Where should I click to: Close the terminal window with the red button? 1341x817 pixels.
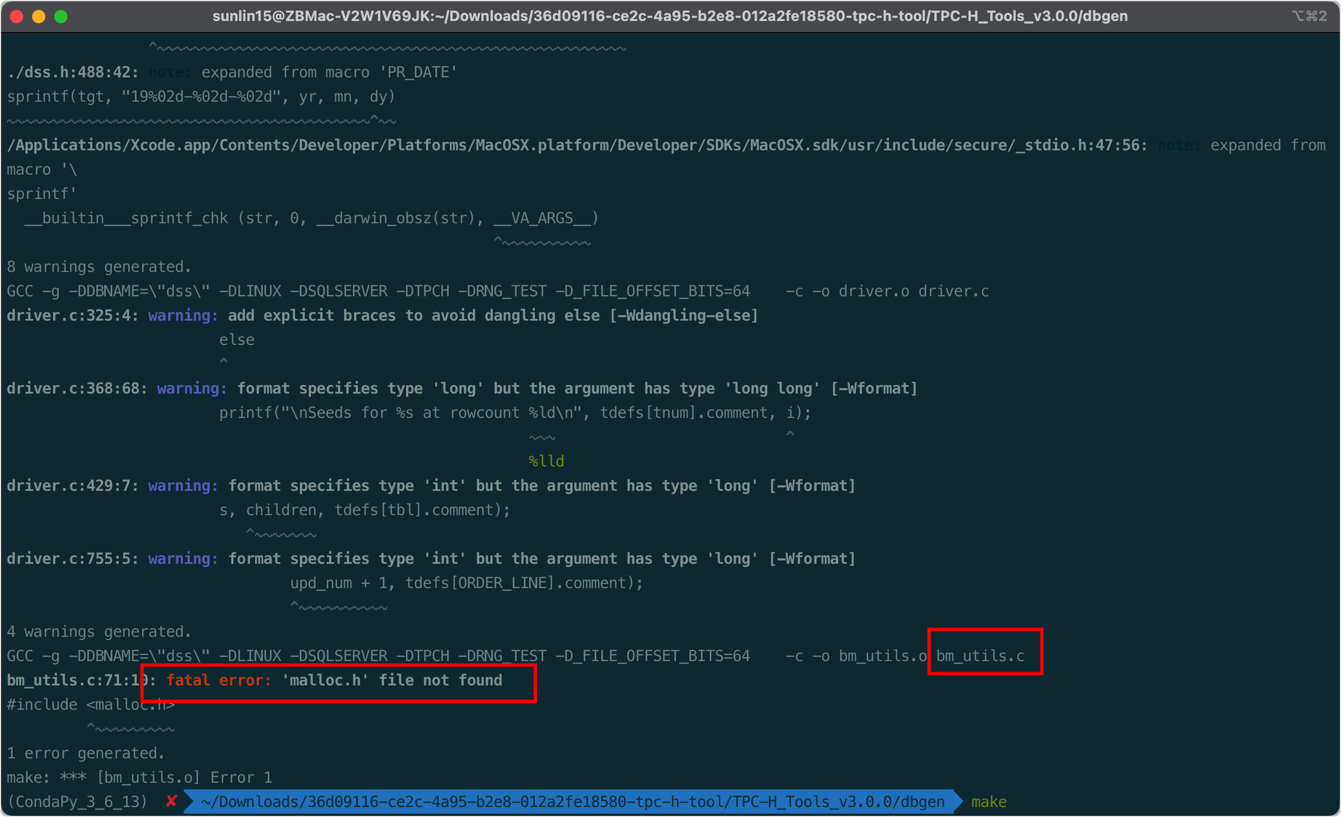coord(17,17)
